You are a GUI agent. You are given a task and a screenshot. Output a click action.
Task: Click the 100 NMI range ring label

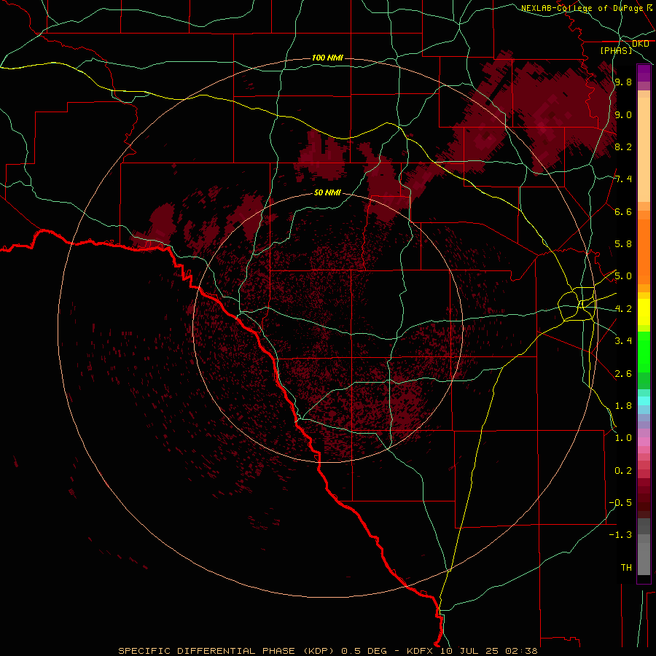coord(327,58)
